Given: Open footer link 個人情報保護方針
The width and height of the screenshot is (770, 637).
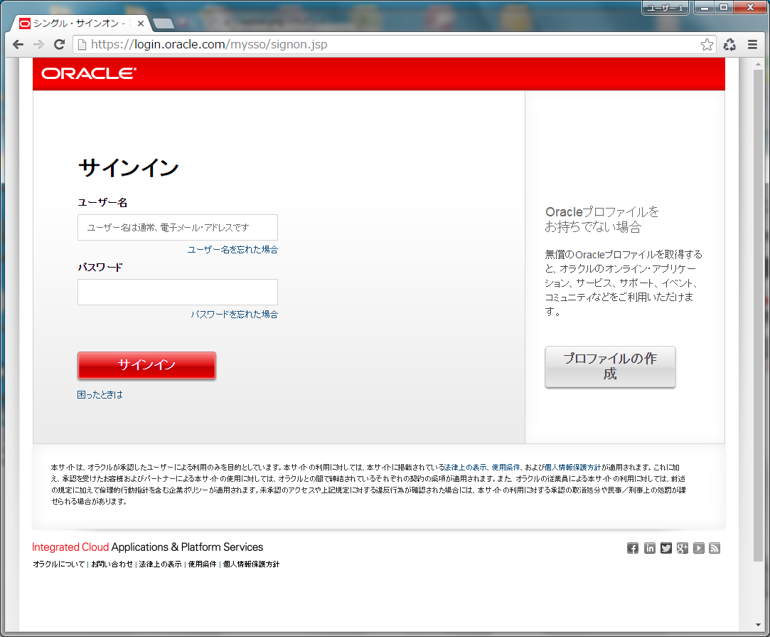Looking at the screenshot, I should (252, 564).
